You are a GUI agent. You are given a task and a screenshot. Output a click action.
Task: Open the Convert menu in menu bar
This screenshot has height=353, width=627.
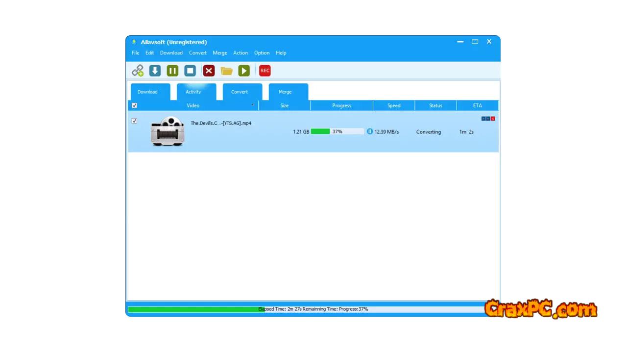pos(198,53)
